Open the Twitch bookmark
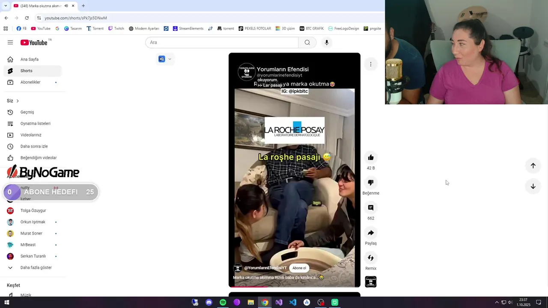This screenshot has height=308, width=548. point(116,29)
